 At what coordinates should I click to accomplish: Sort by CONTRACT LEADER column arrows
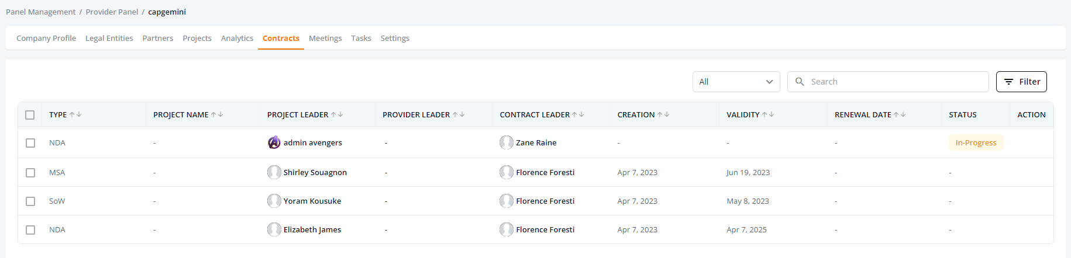(x=578, y=115)
